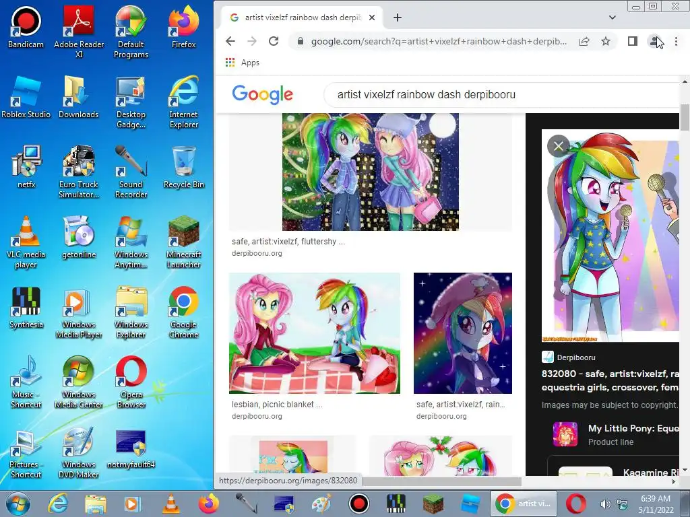
Task: Click 'lesbian, picnic blanket' result caption
Action: (x=277, y=405)
